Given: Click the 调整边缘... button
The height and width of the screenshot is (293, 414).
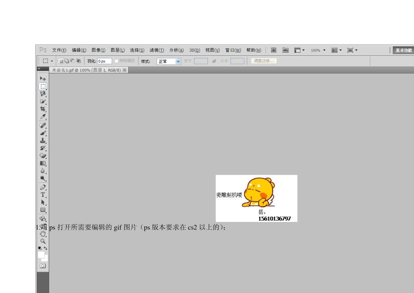Looking at the screenshot, I should tap(264, 61).
